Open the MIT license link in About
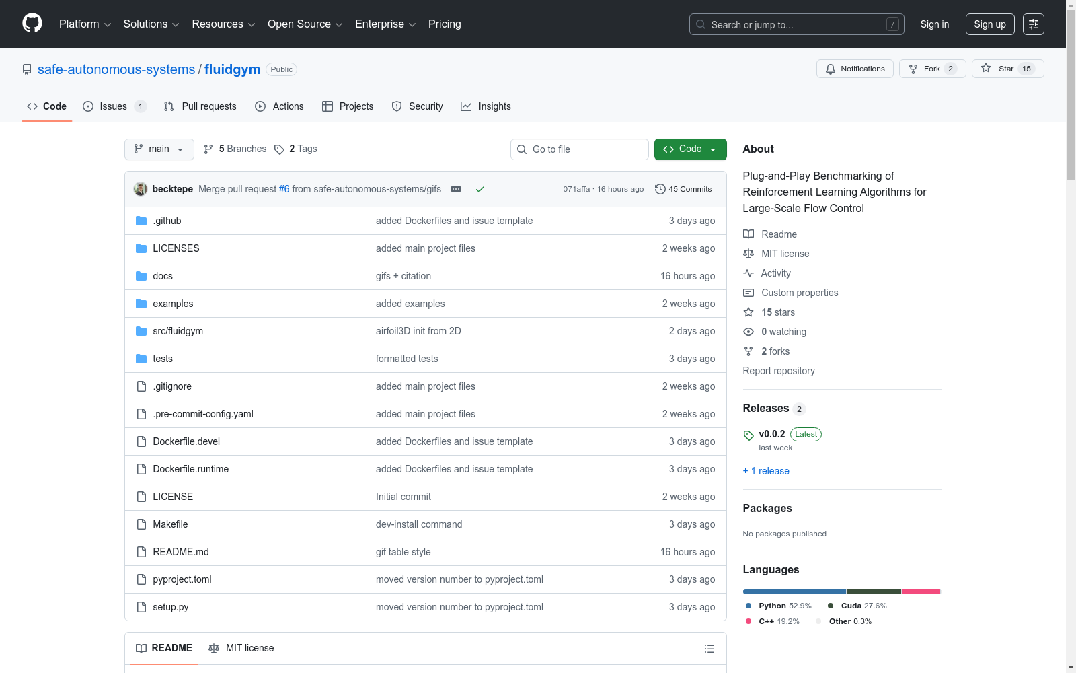Image resolution: width=1076 pixels, height=673 pixels. pyautogui.click(x=776, y=254)
